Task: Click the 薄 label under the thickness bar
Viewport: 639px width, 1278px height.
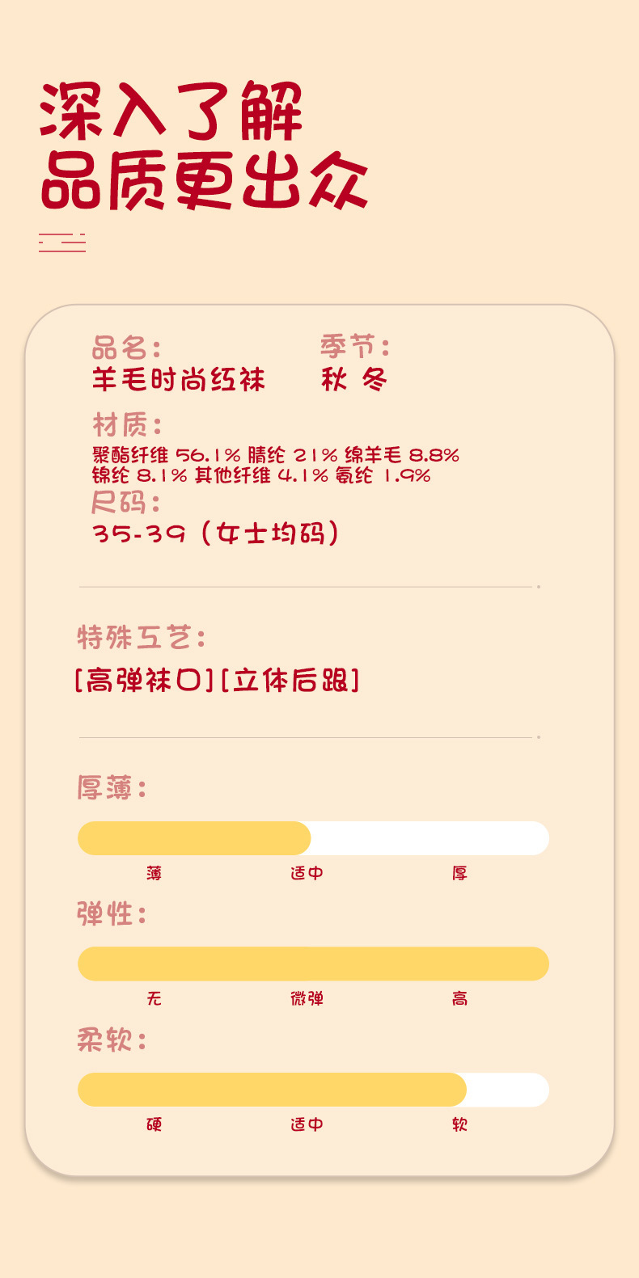Action: 154,873
